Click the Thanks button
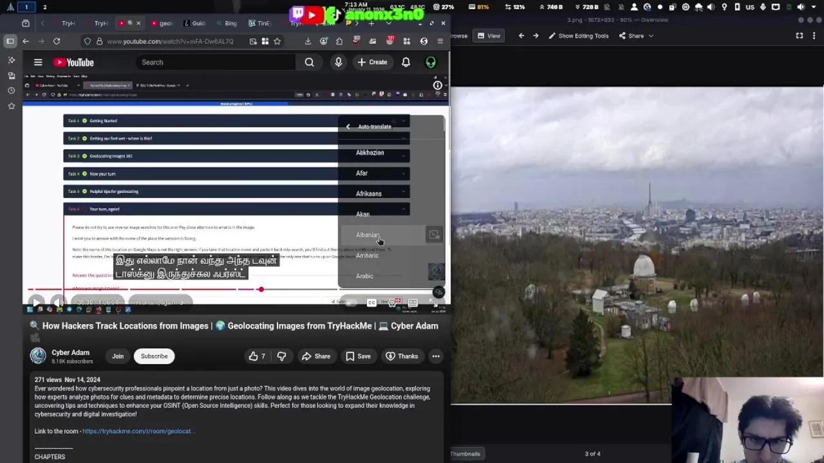Viewport: 824px width, 463px height. pyautogui.click(x=402, y=356)
